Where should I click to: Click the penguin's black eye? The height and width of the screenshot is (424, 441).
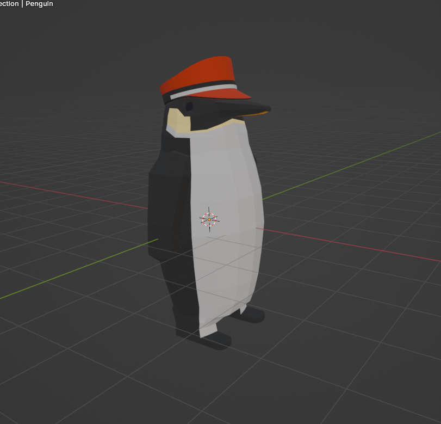coord(189,107)
